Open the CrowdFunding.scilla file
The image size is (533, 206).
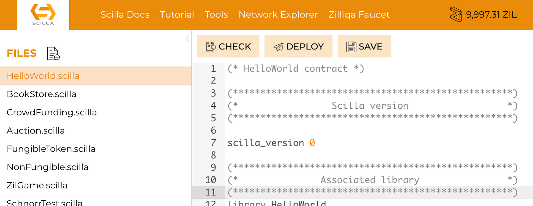96,112
